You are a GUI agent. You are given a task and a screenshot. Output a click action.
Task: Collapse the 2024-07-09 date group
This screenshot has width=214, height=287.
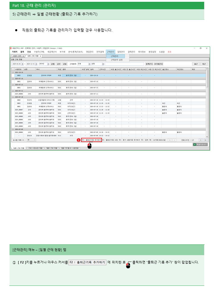13,129
